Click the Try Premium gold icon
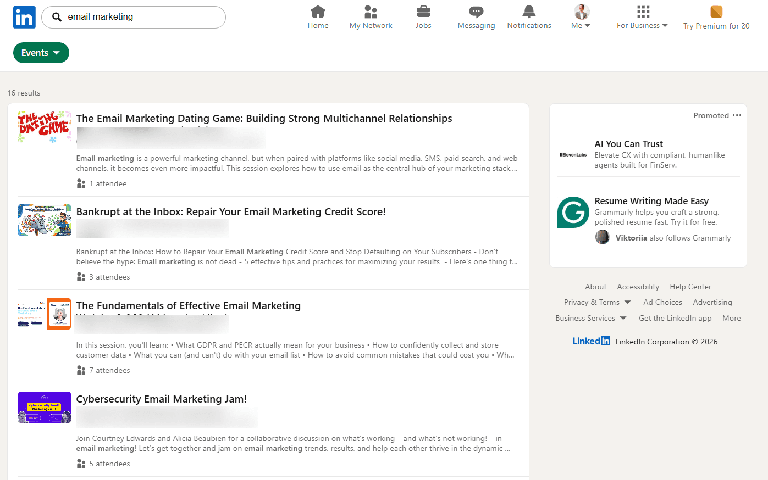This screenshot has height=480, width=768. [716, 12]
